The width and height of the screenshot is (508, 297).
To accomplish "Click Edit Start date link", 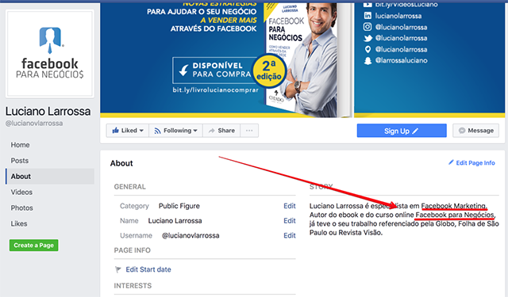I will pos(148,269).
